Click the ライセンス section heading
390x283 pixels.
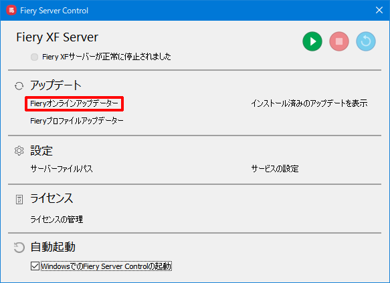pyautogui.click(x=52, y=198)
